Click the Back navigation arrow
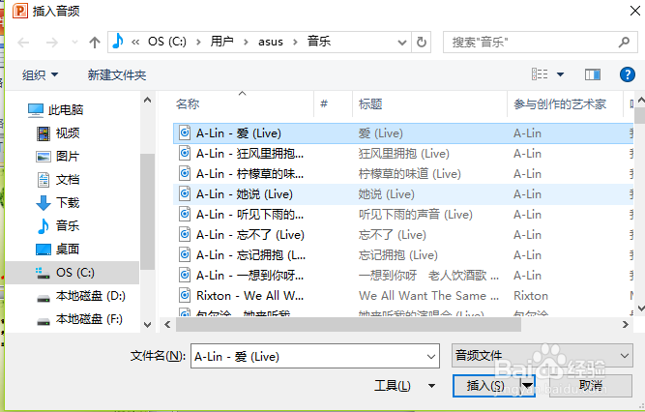 [x=23, y=42]
